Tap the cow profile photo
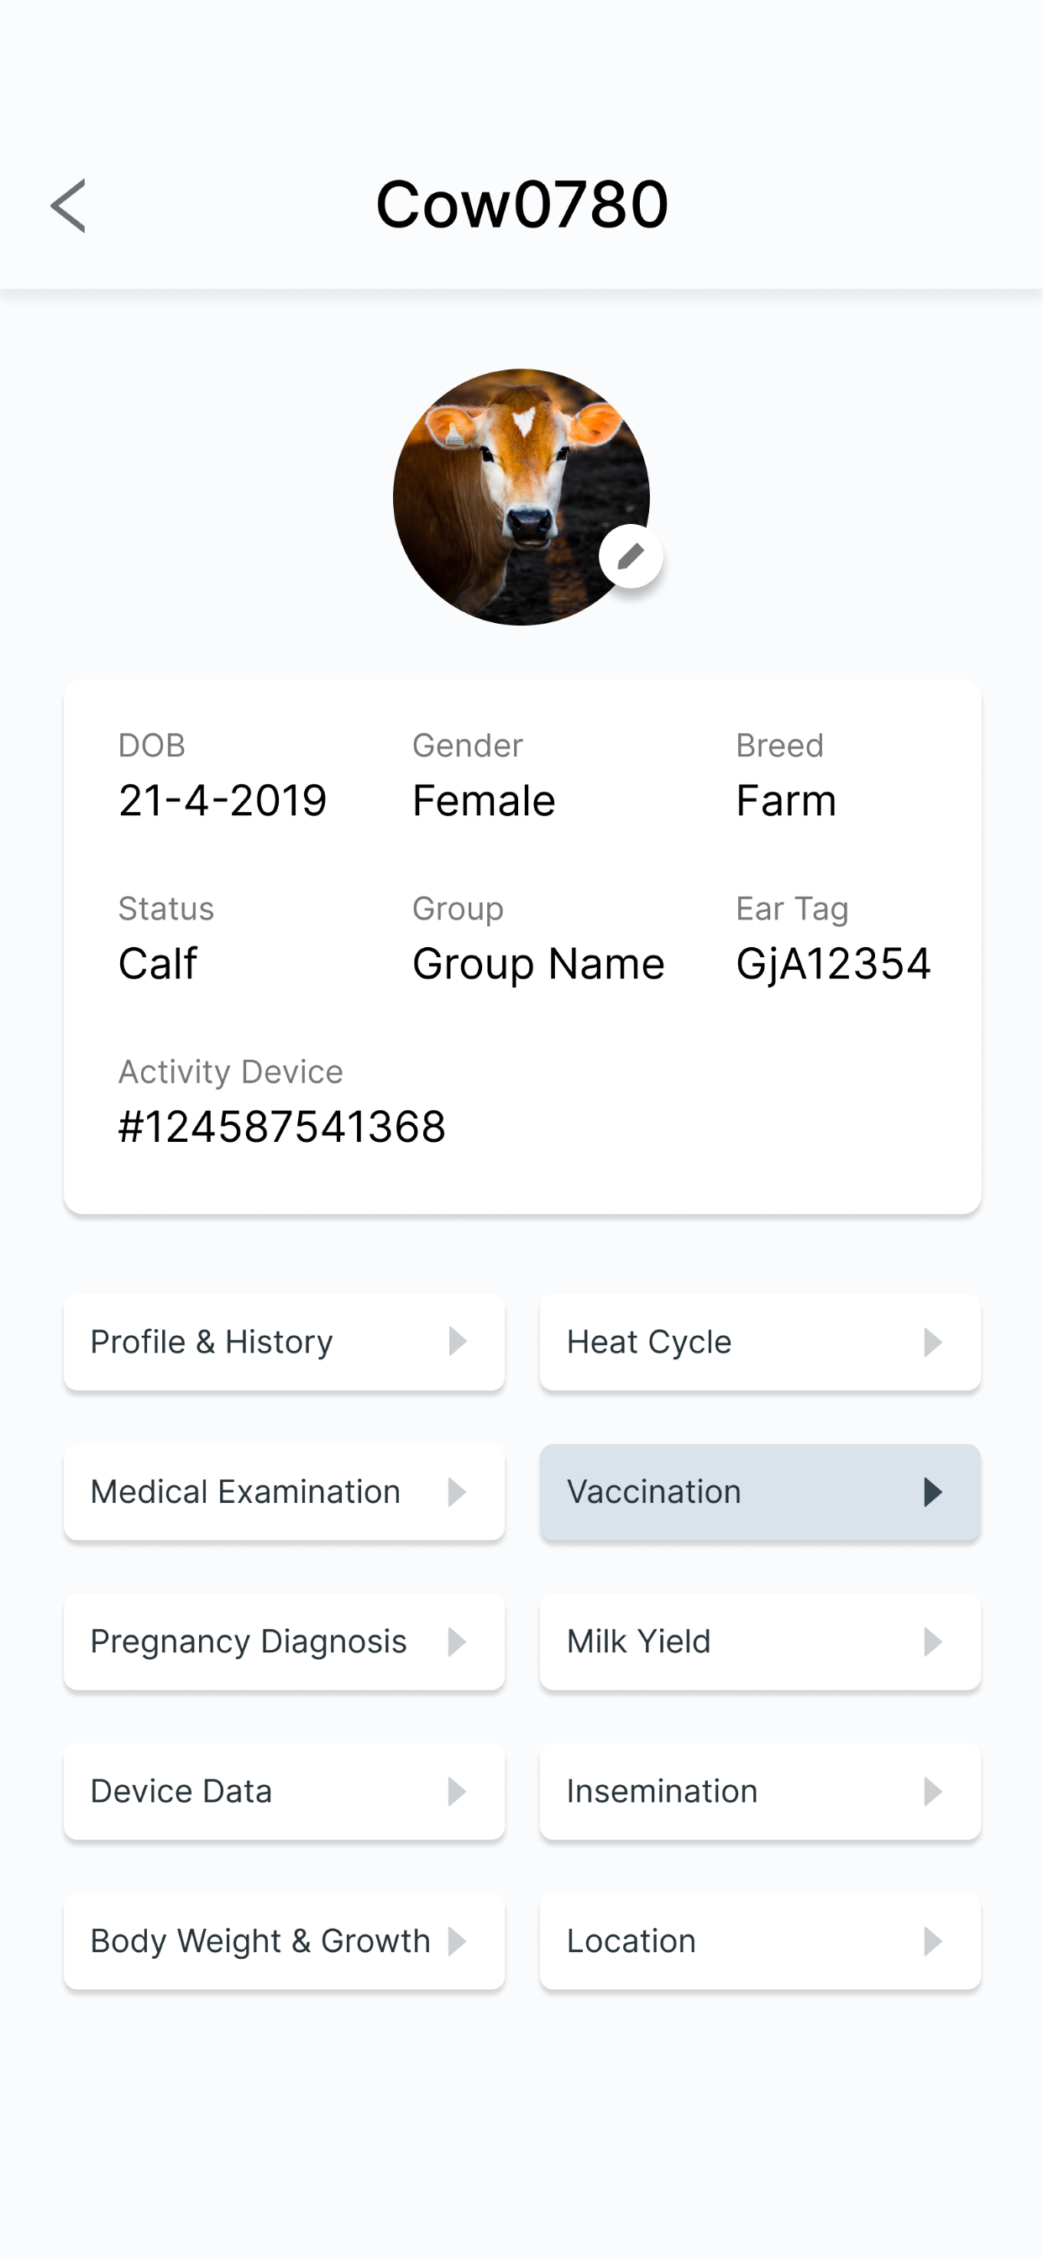The height and width of the screenshot is (2257, 1043). (521, 497)
